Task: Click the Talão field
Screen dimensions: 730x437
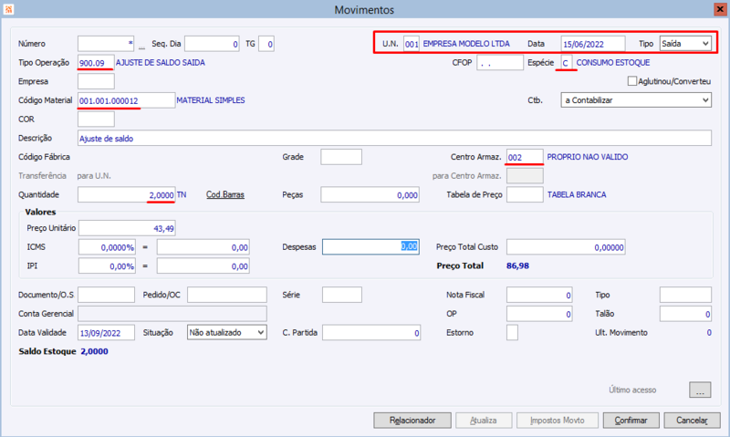Action: coord(685,314)
